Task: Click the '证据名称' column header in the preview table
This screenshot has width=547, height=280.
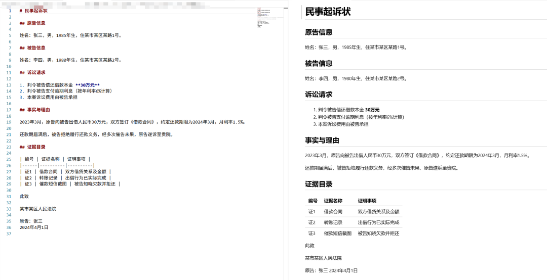Action: coord(333,201)
